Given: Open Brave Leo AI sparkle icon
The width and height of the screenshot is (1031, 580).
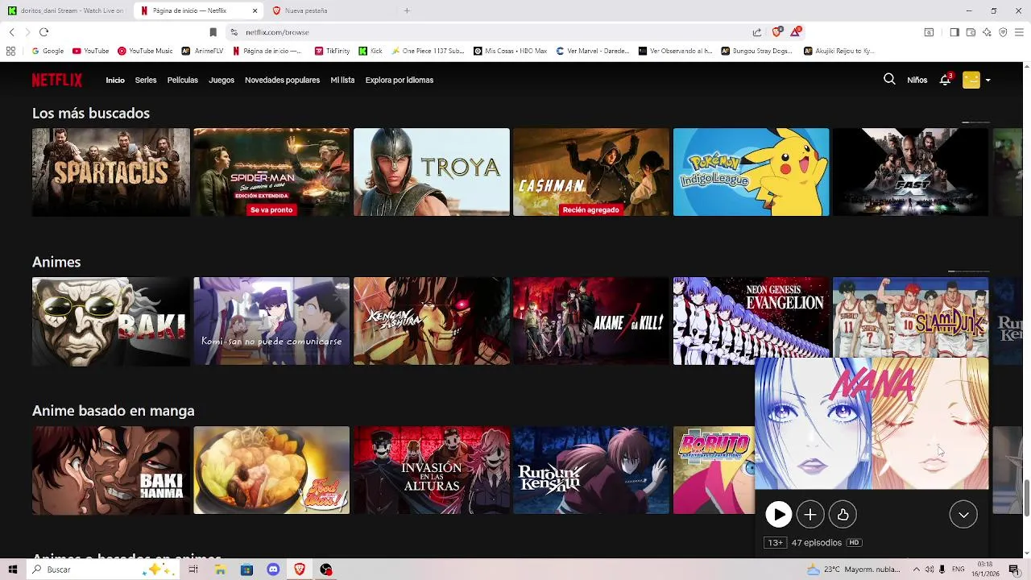Looking at the screenshot, I should point(987,32).
